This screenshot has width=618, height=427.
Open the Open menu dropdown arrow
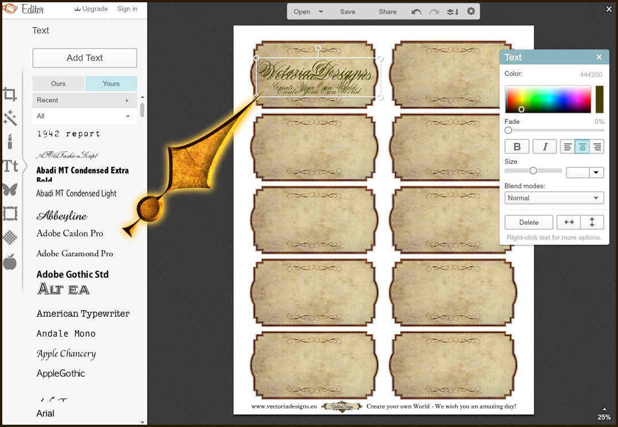[321, 11]
